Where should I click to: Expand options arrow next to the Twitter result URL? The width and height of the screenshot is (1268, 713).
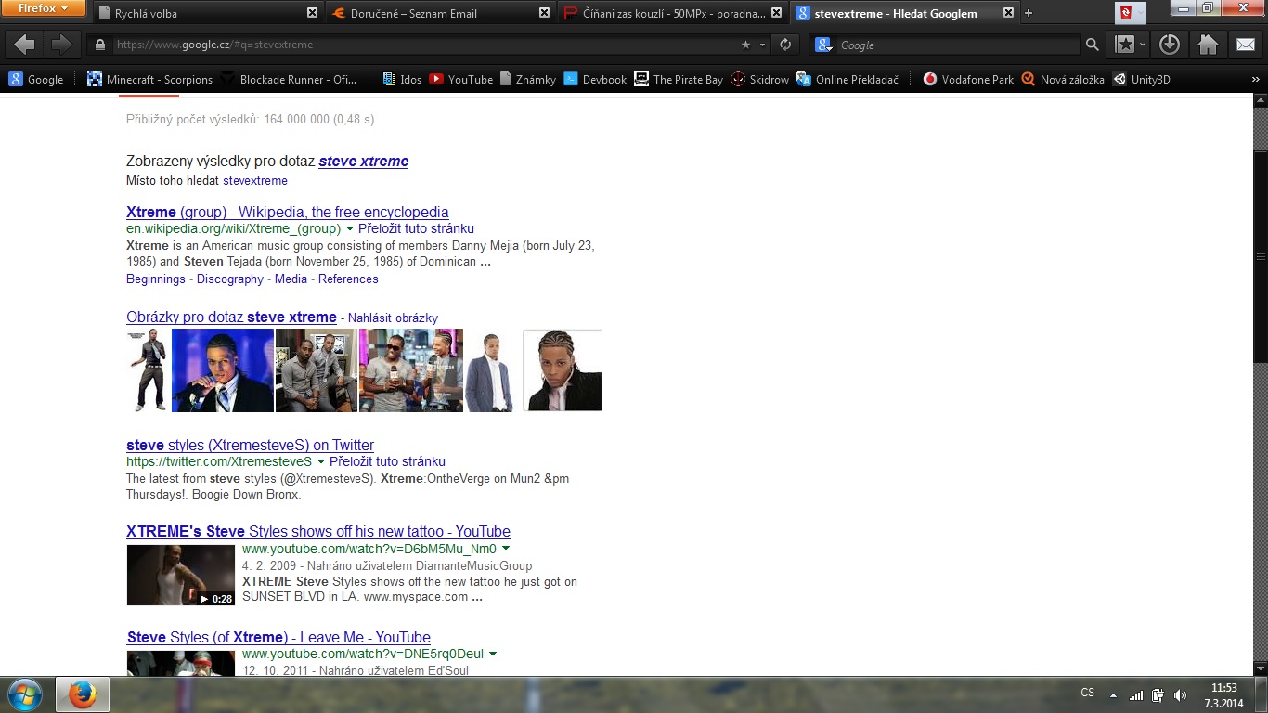[321, 461]
